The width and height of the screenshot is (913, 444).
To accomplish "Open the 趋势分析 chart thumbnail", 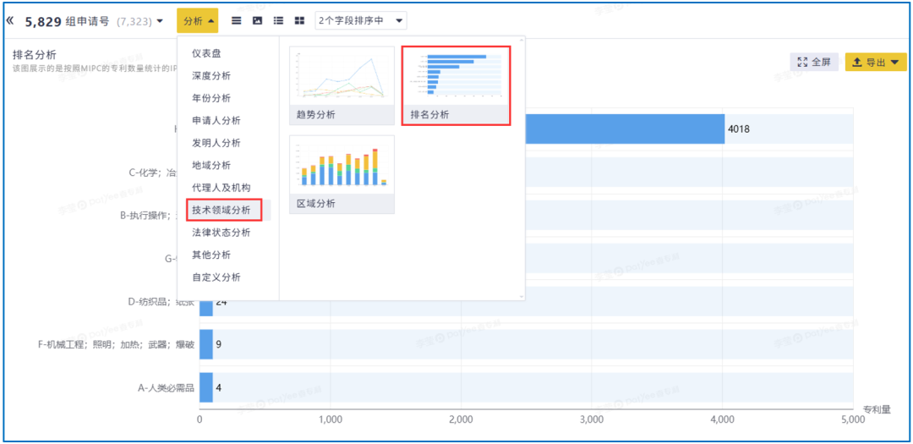I will coord(342,85).
